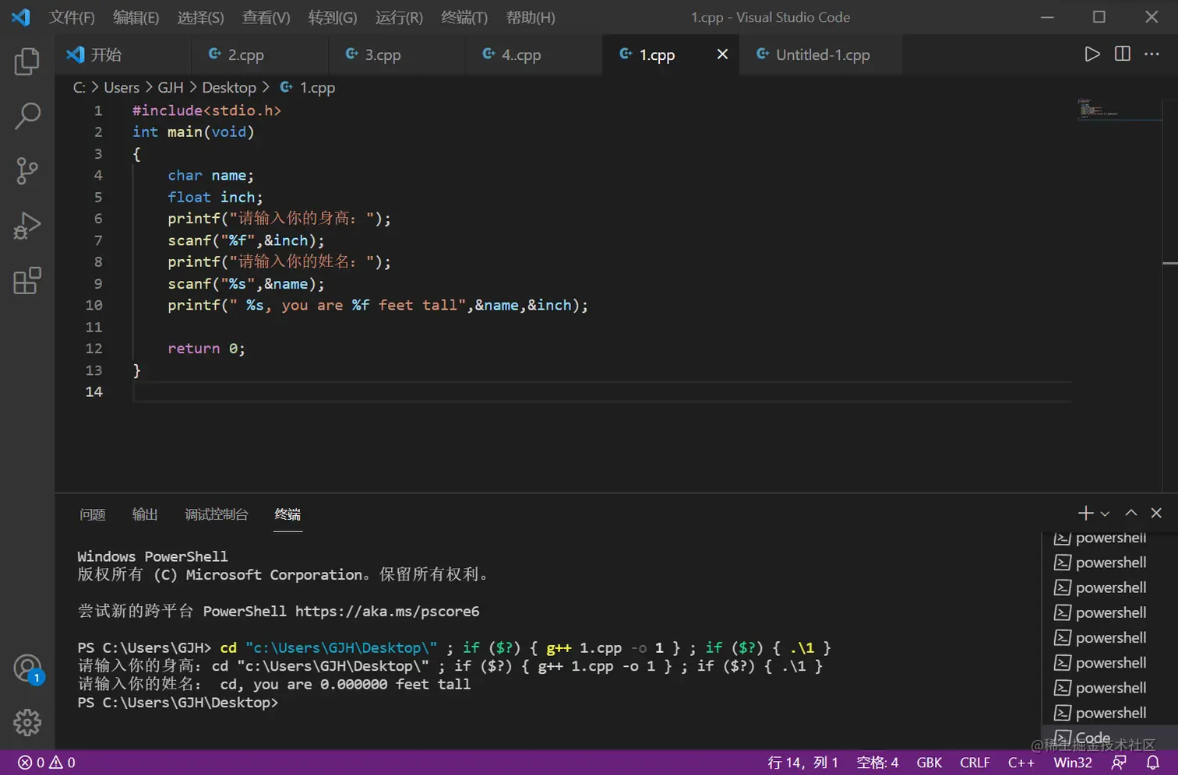Click the return 0; statement
1178x775 pixels.
206,349
